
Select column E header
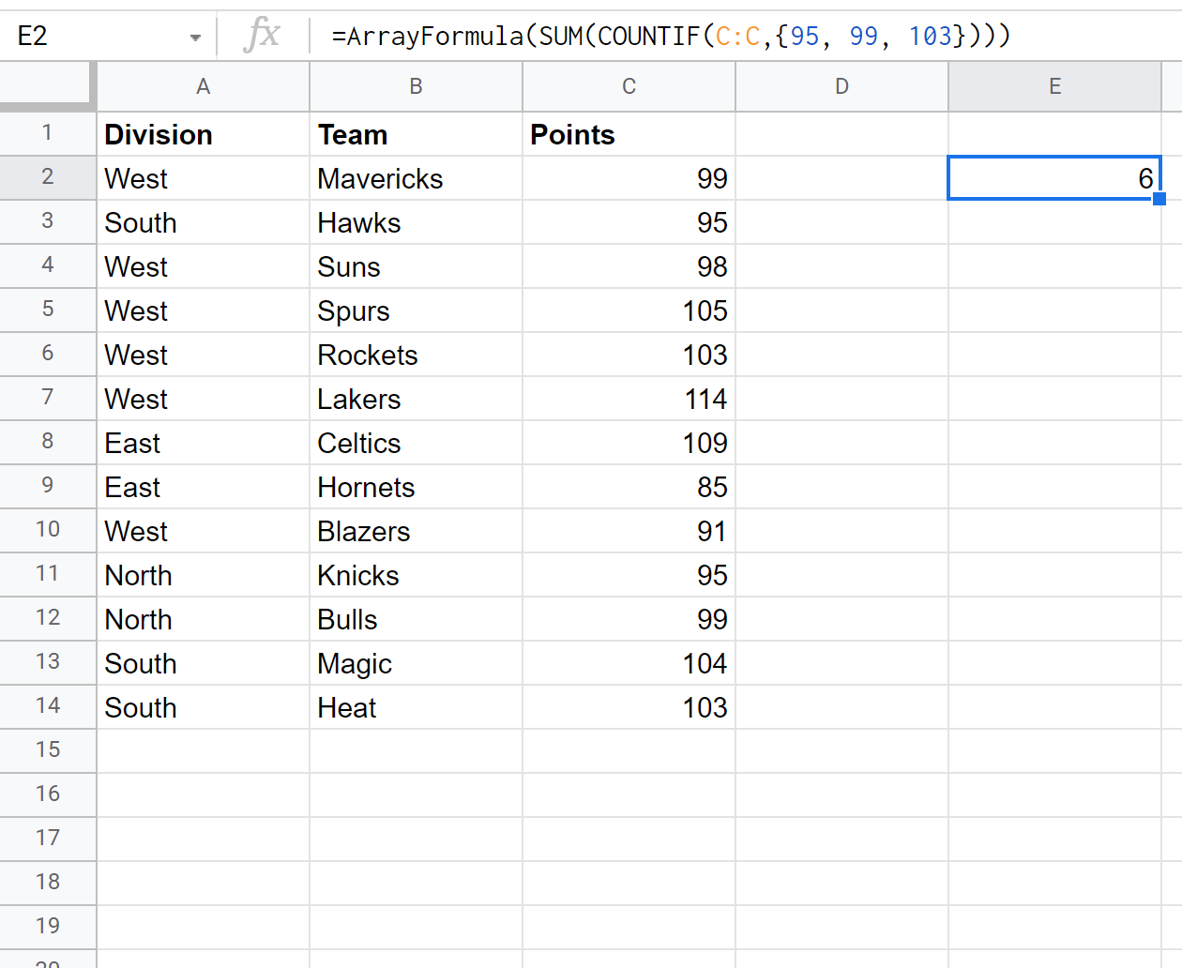[1054, 87]
